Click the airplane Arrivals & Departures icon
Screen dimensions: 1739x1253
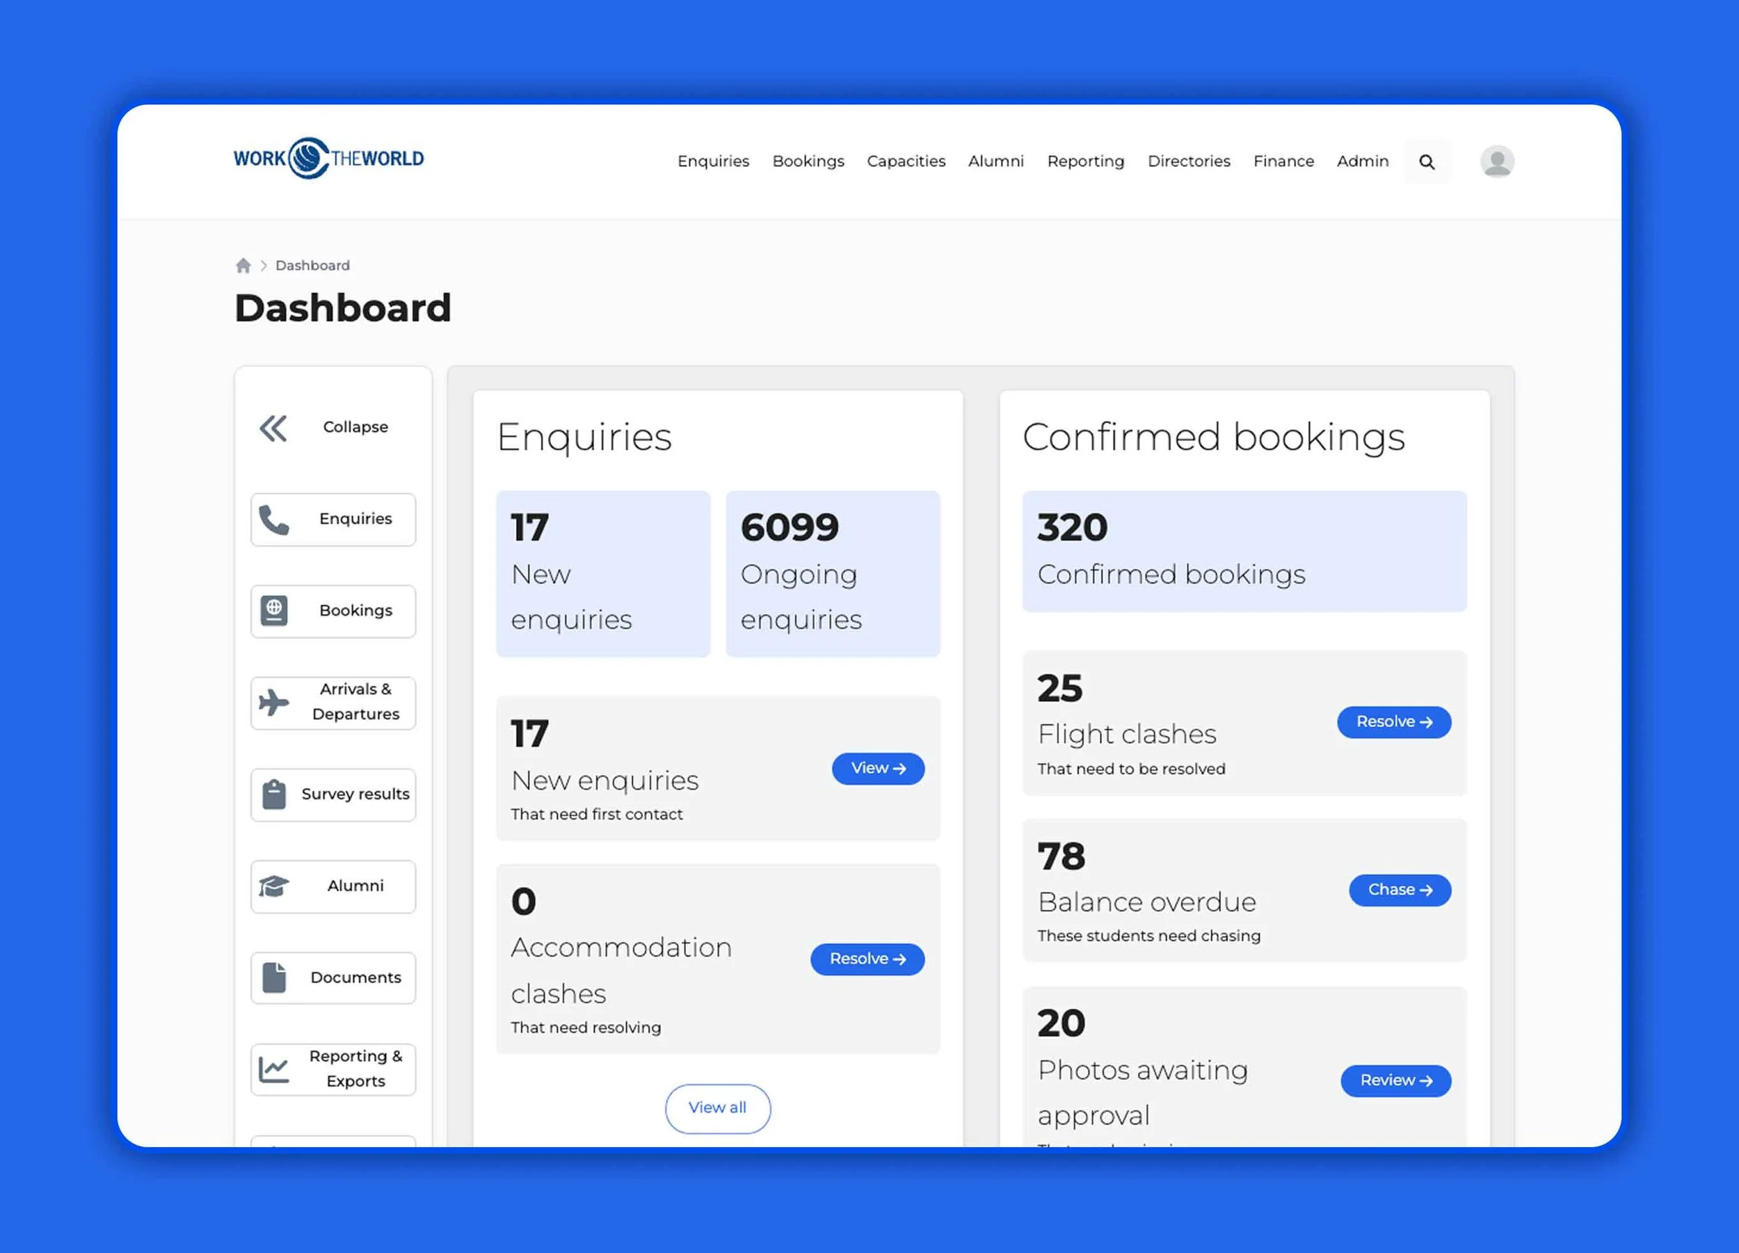[x=274, y=703]
